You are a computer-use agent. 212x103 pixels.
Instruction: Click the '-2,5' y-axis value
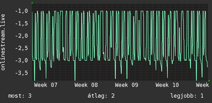(22, 48)
